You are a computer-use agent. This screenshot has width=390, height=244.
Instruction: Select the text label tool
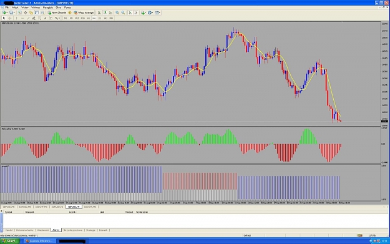click(51, 18)
